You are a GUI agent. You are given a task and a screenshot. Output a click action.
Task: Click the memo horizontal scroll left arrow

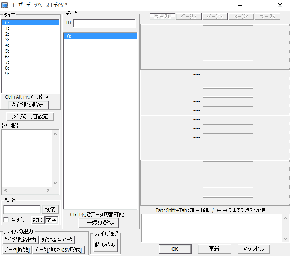(6, 190)
